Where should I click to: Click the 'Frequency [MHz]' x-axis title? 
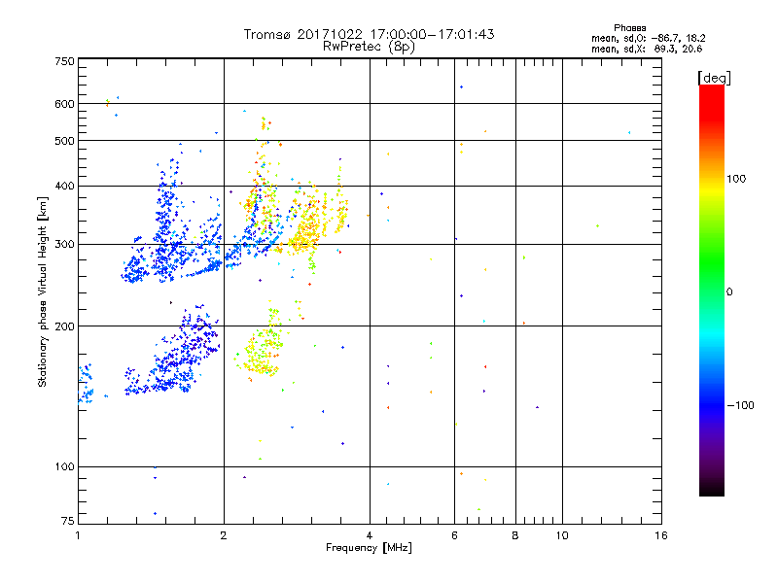click(369, 548)
